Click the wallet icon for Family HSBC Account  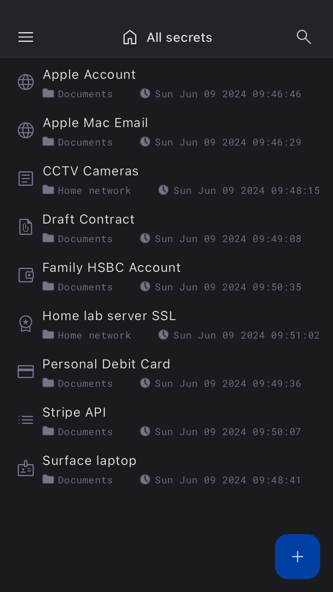(26, 275)
